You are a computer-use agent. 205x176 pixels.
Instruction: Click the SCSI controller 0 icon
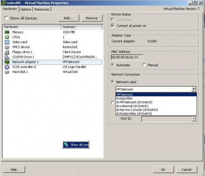click(7, 67)
